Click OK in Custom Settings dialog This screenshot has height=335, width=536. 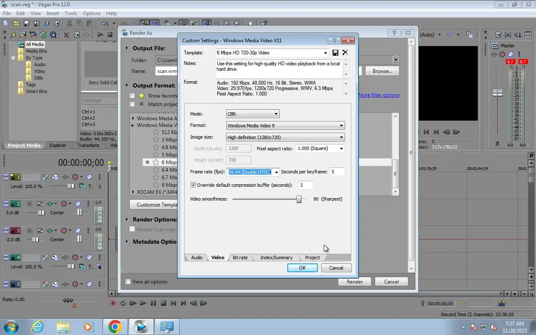(x=302, y=268)
